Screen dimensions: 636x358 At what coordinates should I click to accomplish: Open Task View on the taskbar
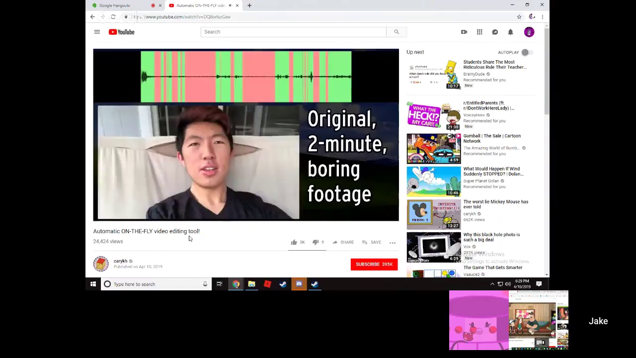pos(219,284)
